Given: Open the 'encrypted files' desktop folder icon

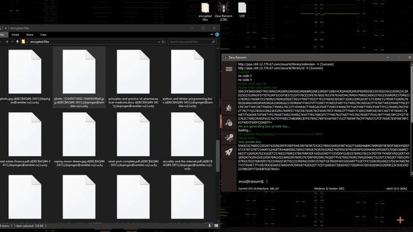Looking at the screenshot, I should (x=205, y=12).
